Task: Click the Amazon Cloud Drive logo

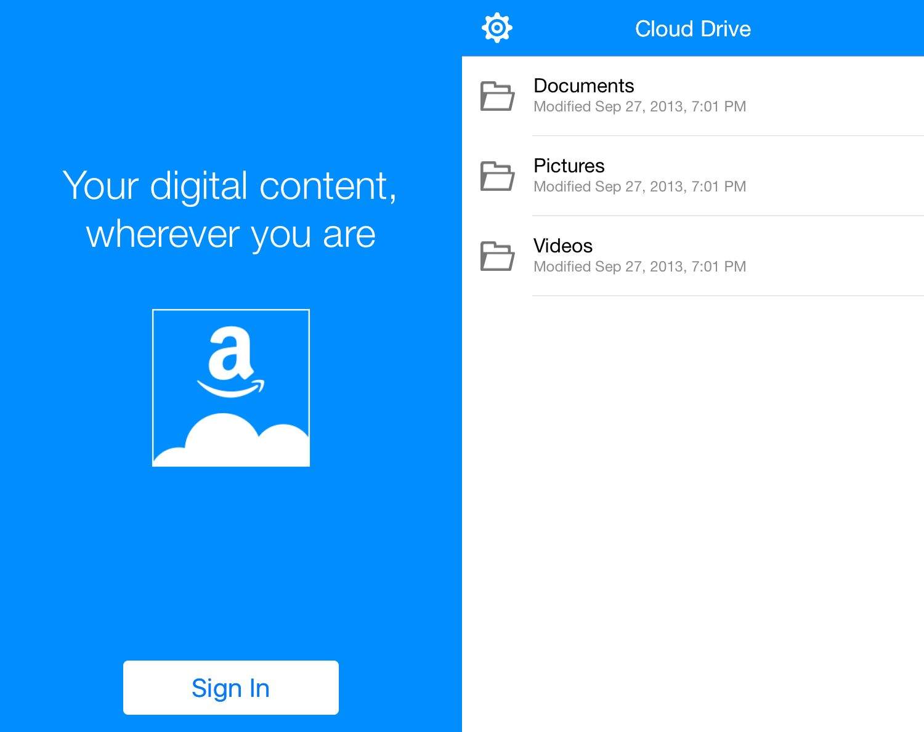Action: [230, 387]
